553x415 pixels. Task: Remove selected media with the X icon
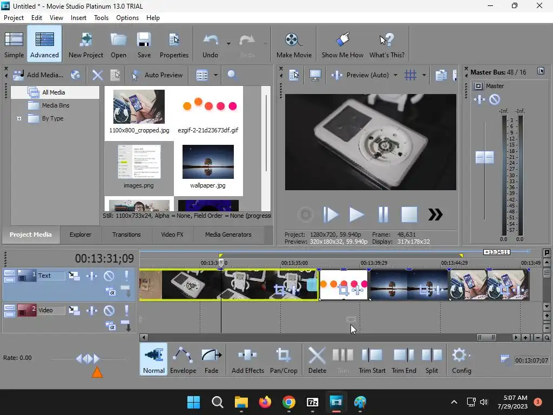(97, 75)
